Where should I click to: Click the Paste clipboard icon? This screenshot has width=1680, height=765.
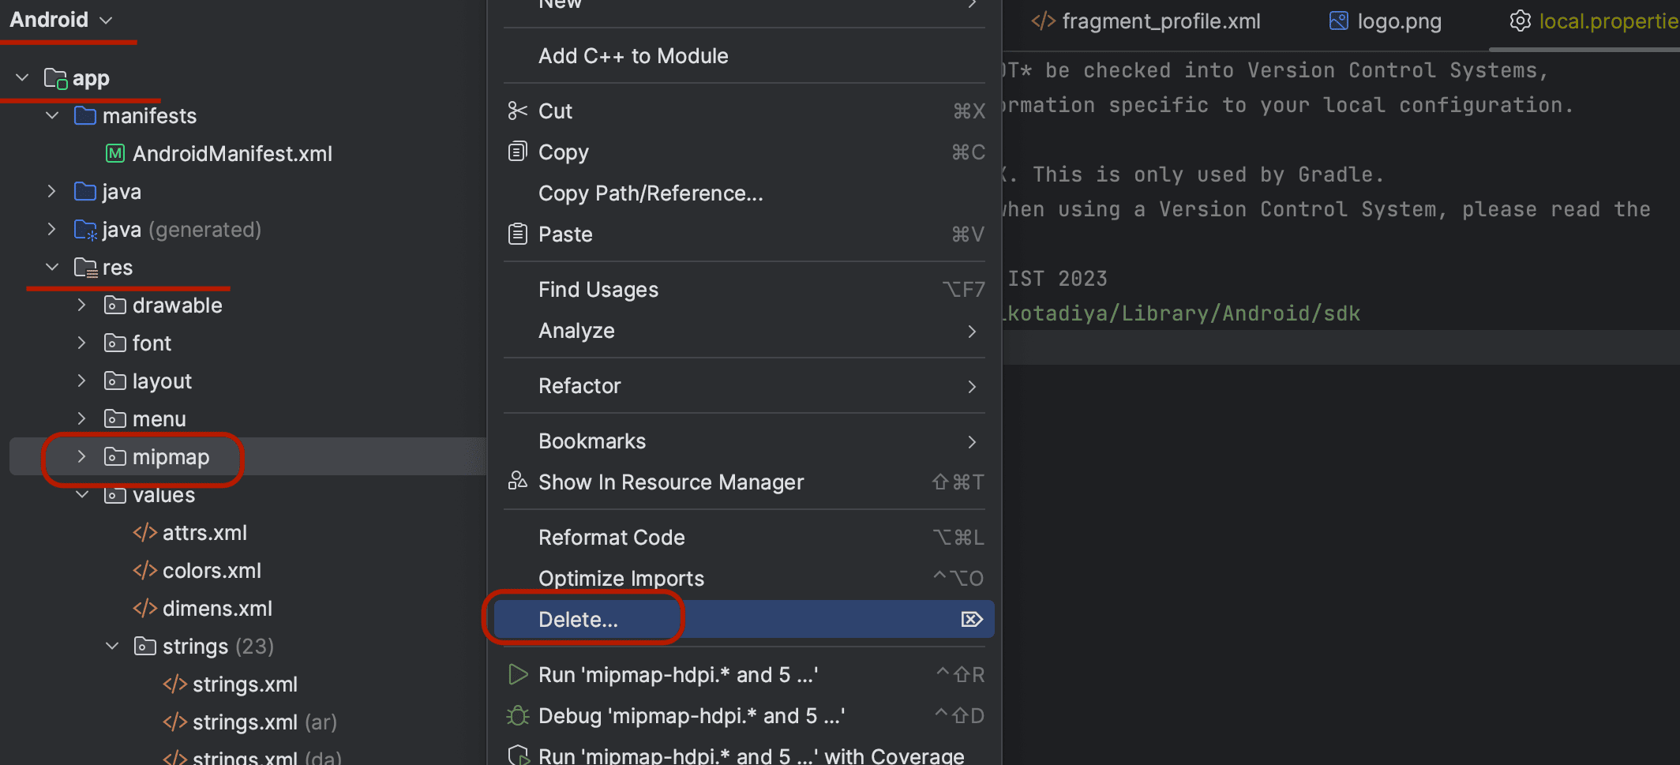click(517, 234)
